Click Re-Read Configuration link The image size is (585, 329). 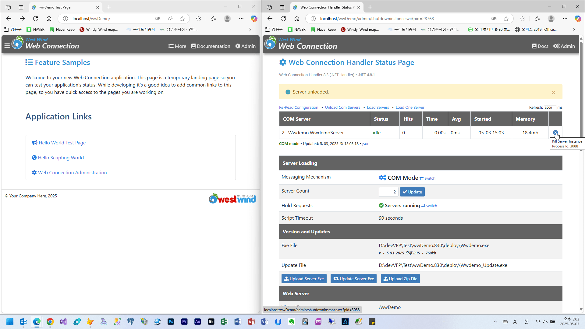click(299, 107)
